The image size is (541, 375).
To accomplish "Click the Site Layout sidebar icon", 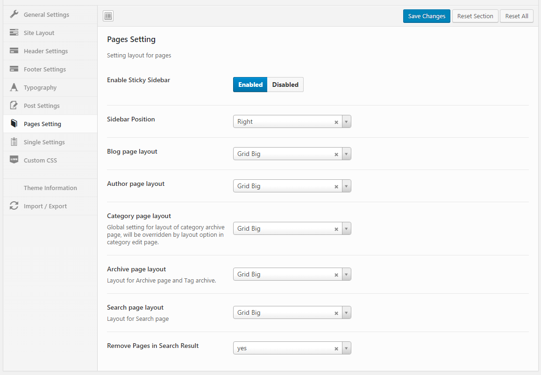I will click(x=14, y=33).
